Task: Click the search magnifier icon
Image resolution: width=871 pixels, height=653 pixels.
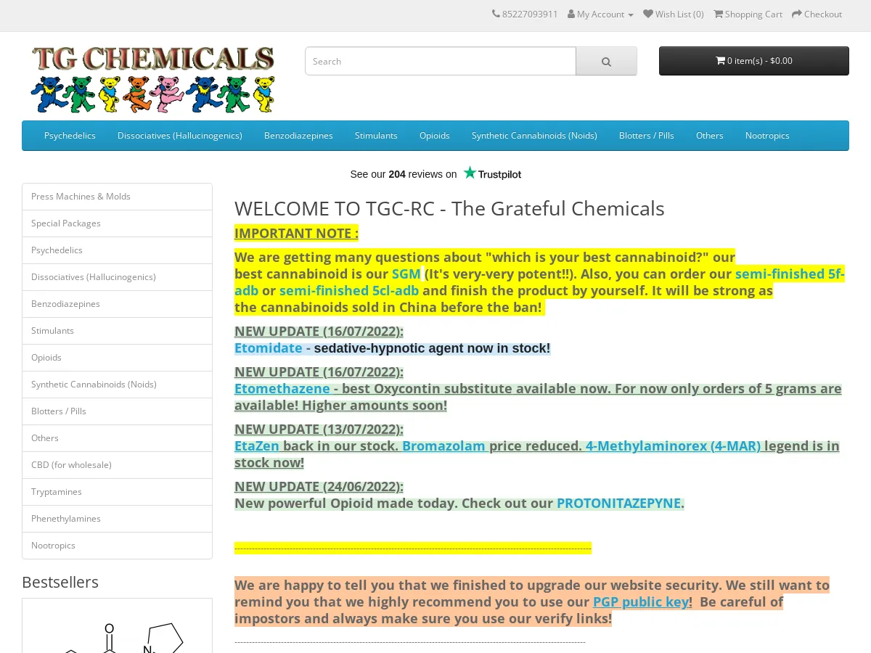Action: tap(606, 61)
